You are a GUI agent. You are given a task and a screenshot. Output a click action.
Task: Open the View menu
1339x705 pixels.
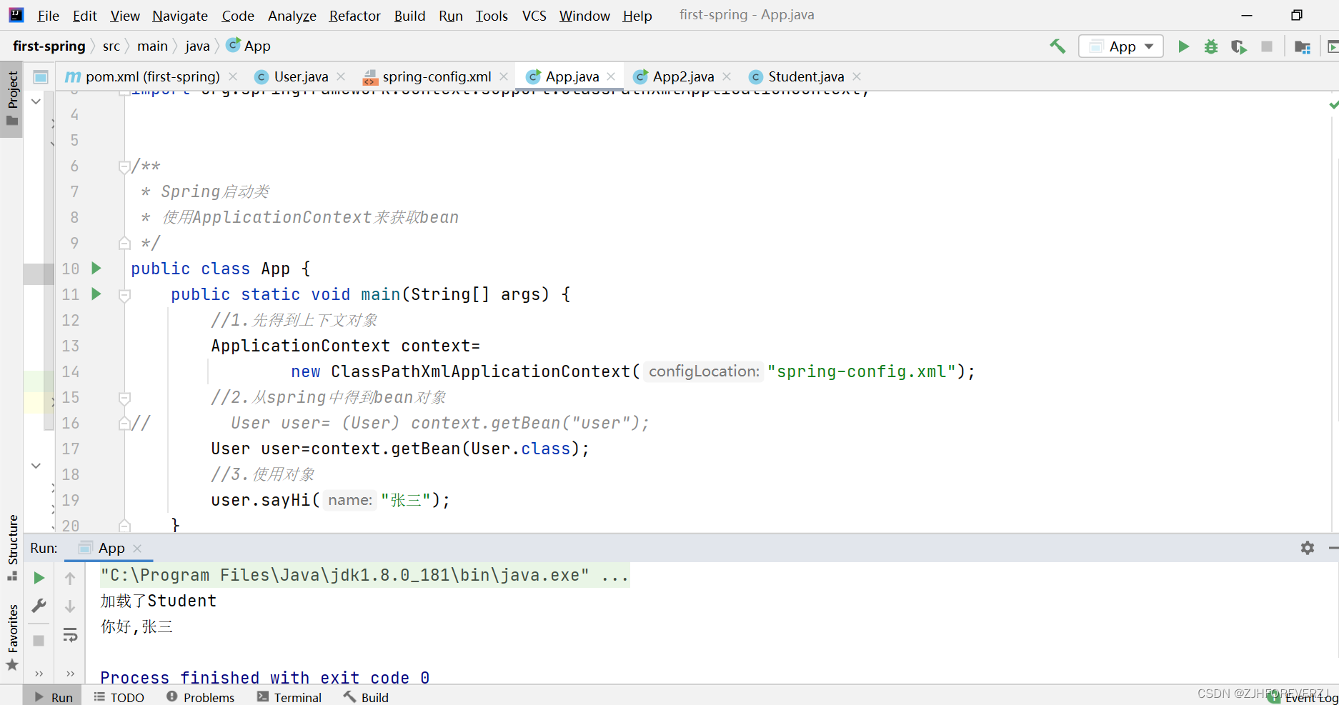pos(125,15)
